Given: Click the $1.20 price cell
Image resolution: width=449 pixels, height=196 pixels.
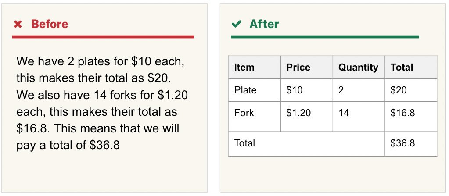Looking at the screenshot, I should (x=307, y=117).
